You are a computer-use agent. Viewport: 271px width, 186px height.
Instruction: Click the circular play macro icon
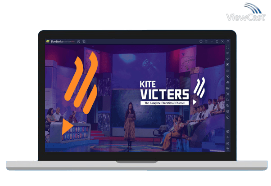pos(228,76)
